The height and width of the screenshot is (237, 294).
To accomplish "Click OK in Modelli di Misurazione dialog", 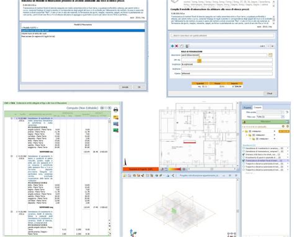I will coord(139,87).
